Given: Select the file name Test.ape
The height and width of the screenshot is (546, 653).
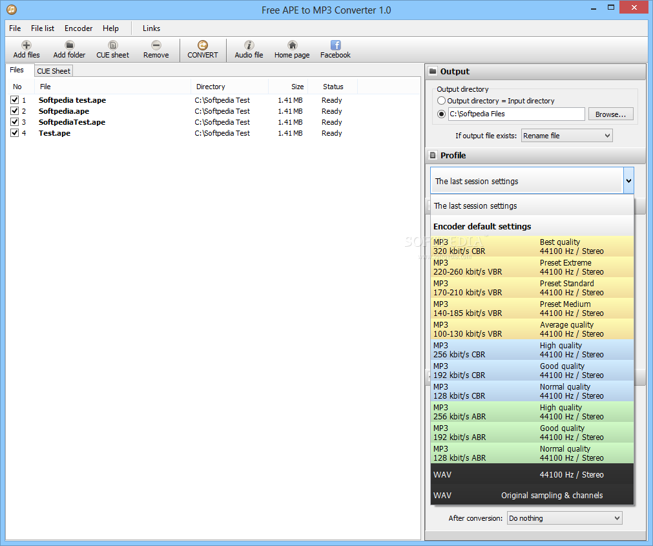Looking at the screenshot, I should click(x=54, y=133).
